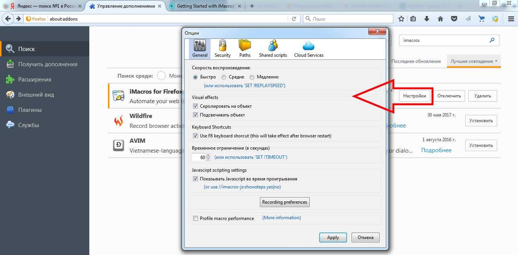Open Поиск in the add-ons sidebar
This screenshot has height=255, width=518.
click(45, 49)
